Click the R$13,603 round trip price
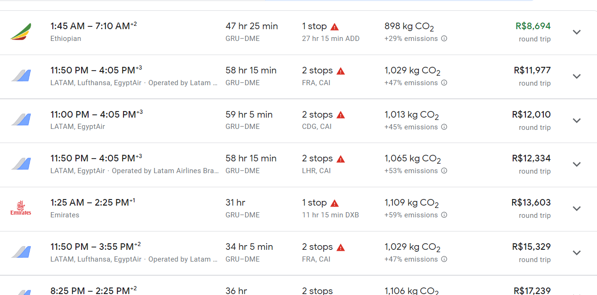This screenshot has height=295, width=597. tap(531, 208)
